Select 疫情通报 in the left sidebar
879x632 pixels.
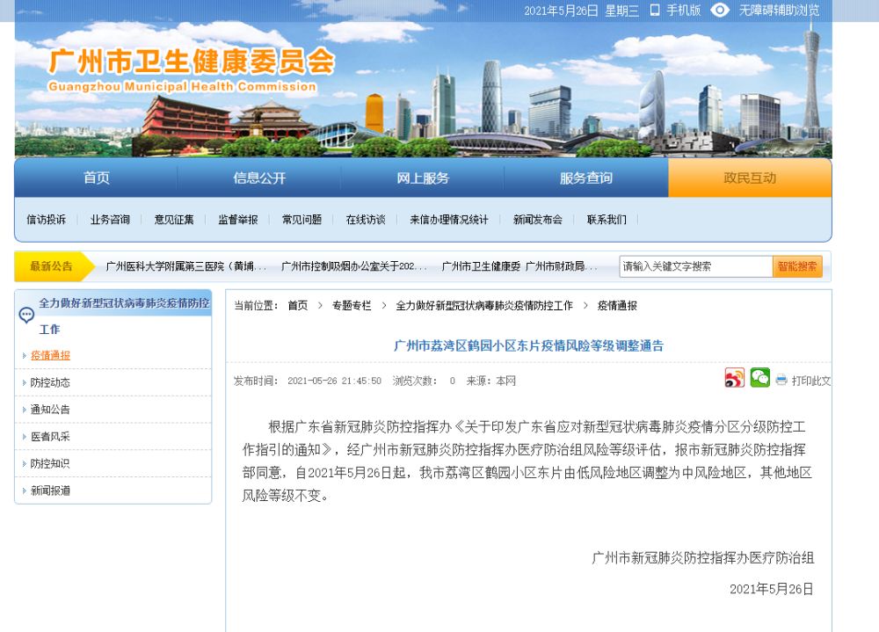[x=50, y=355]
